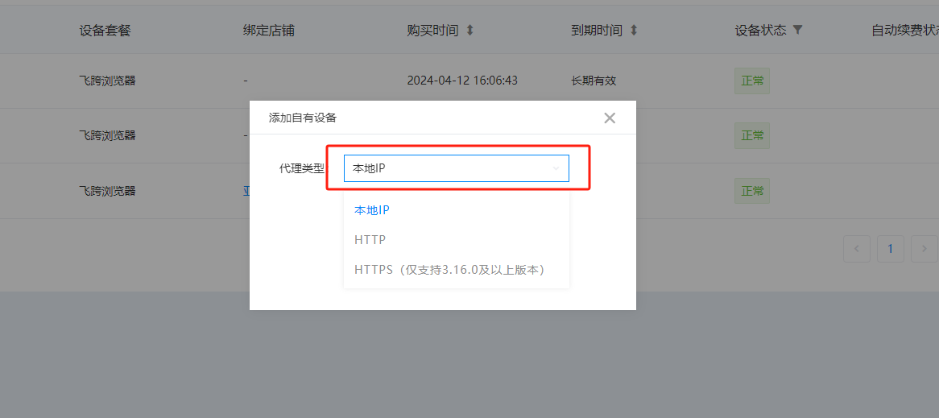Select 本地IP from the dropdown list
The height and width of the screenshot is (418, 939).
372,210
